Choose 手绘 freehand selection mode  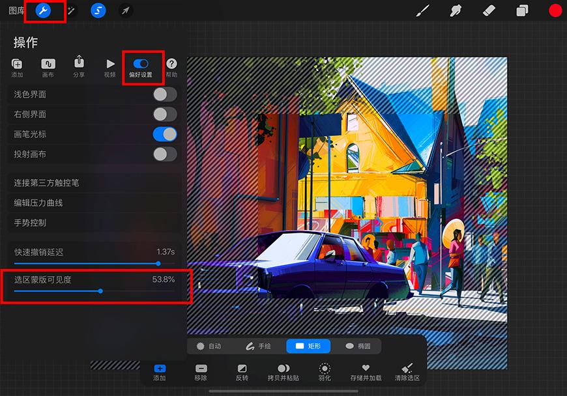[x=258, y=346]
